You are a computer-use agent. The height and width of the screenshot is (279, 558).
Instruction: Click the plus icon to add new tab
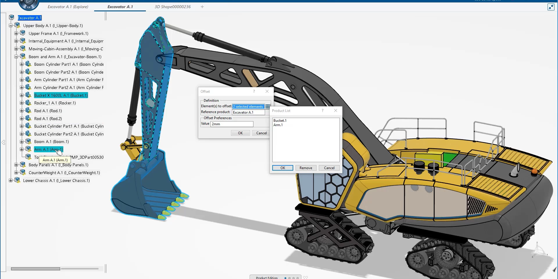[x=202, y=7]
